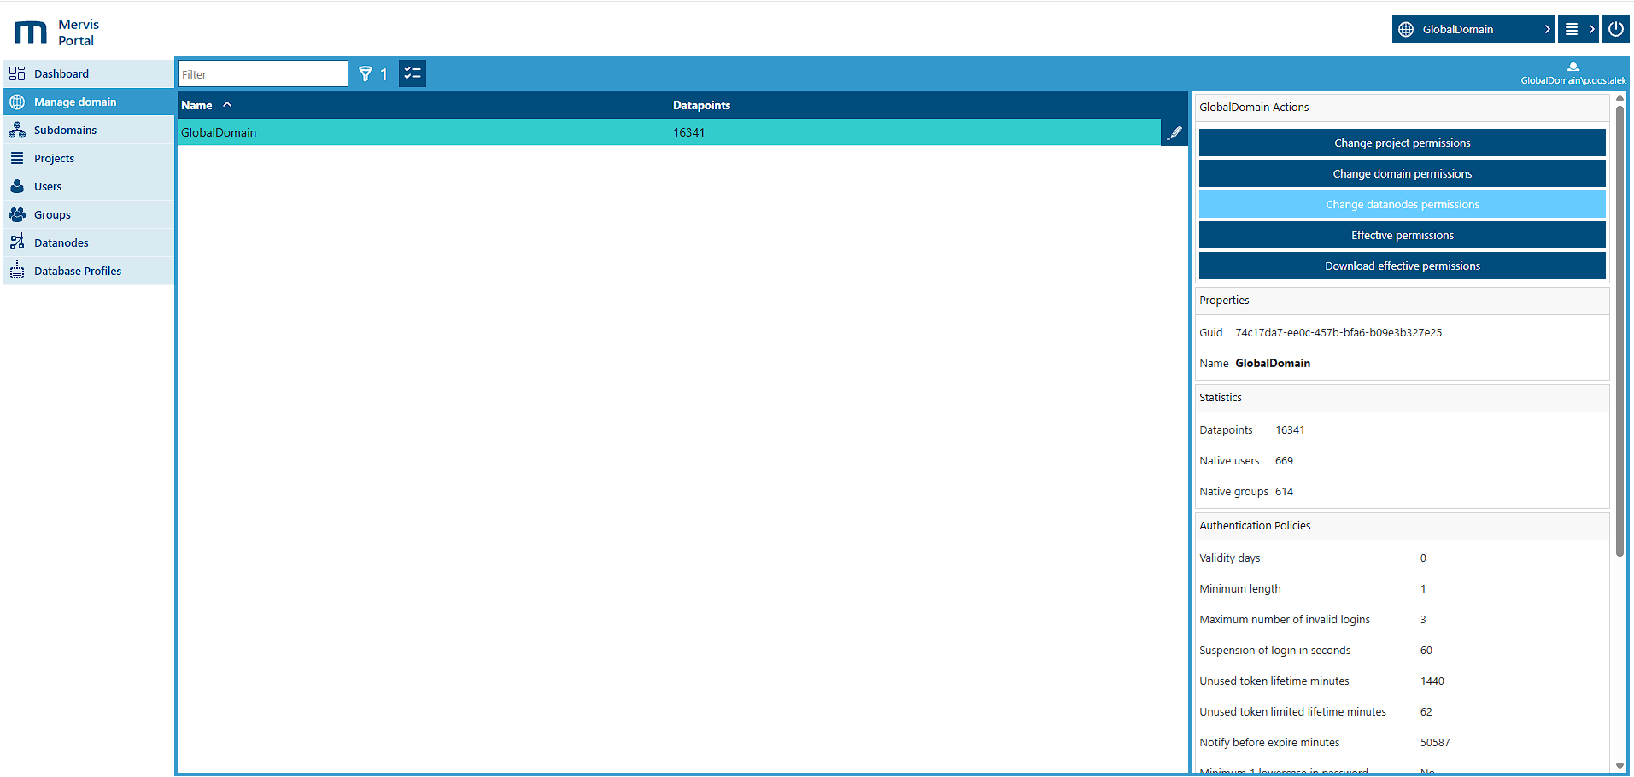The width and height of the screenshot is (1634, 777).
Task: Click the Effective permissions button
Action: [1402, 235]
